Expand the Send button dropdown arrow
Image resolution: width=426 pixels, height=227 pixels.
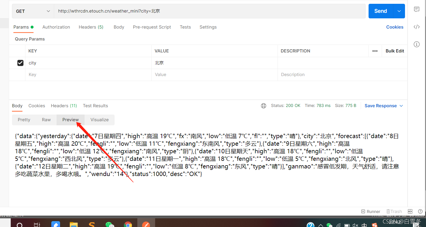pyautogui.click(x=399, y=11)
